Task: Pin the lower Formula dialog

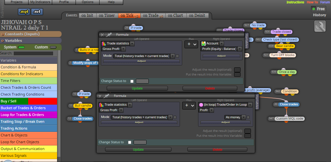Action: (106, 96)
